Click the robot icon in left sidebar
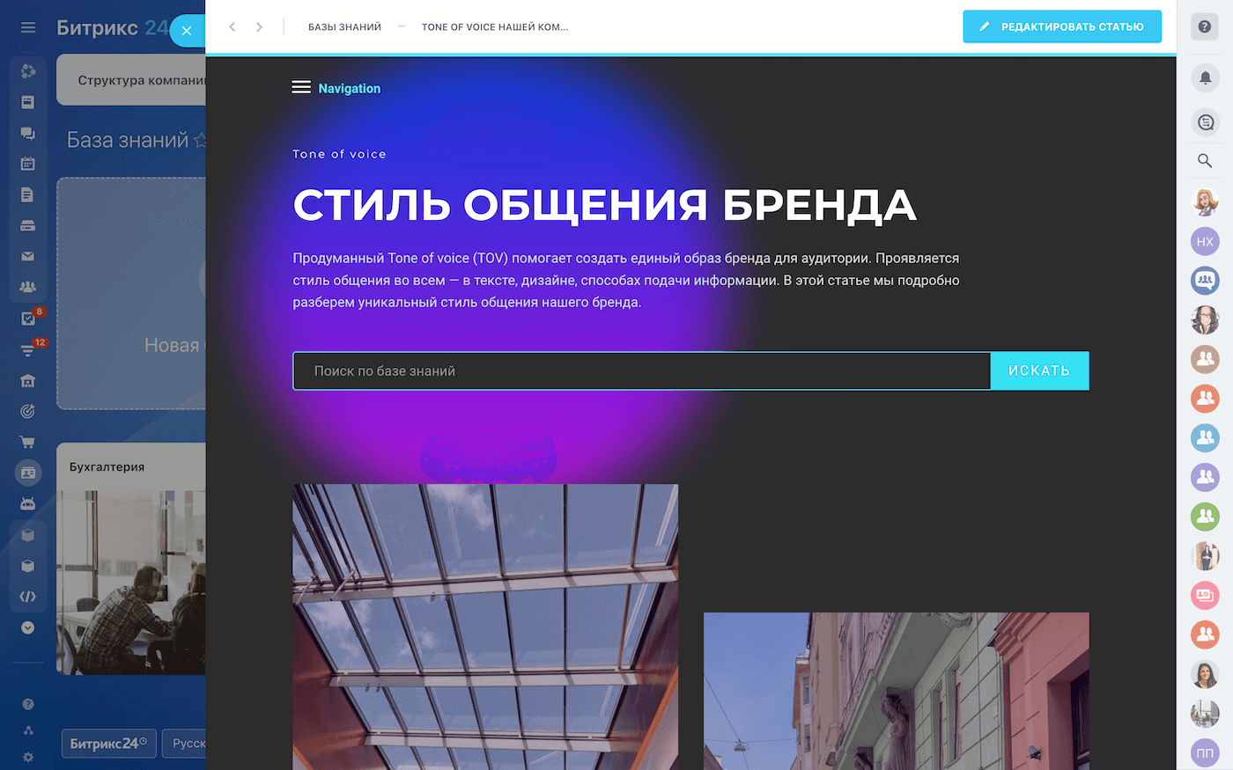 (x=28, y=503)
